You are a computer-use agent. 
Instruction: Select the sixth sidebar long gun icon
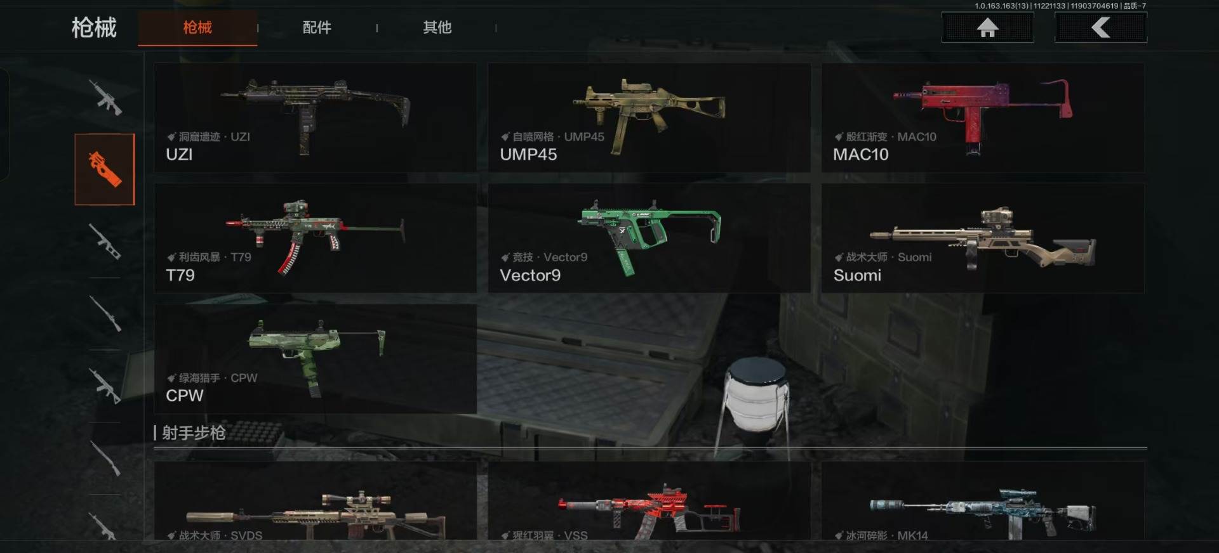click(x=105, y=458)
